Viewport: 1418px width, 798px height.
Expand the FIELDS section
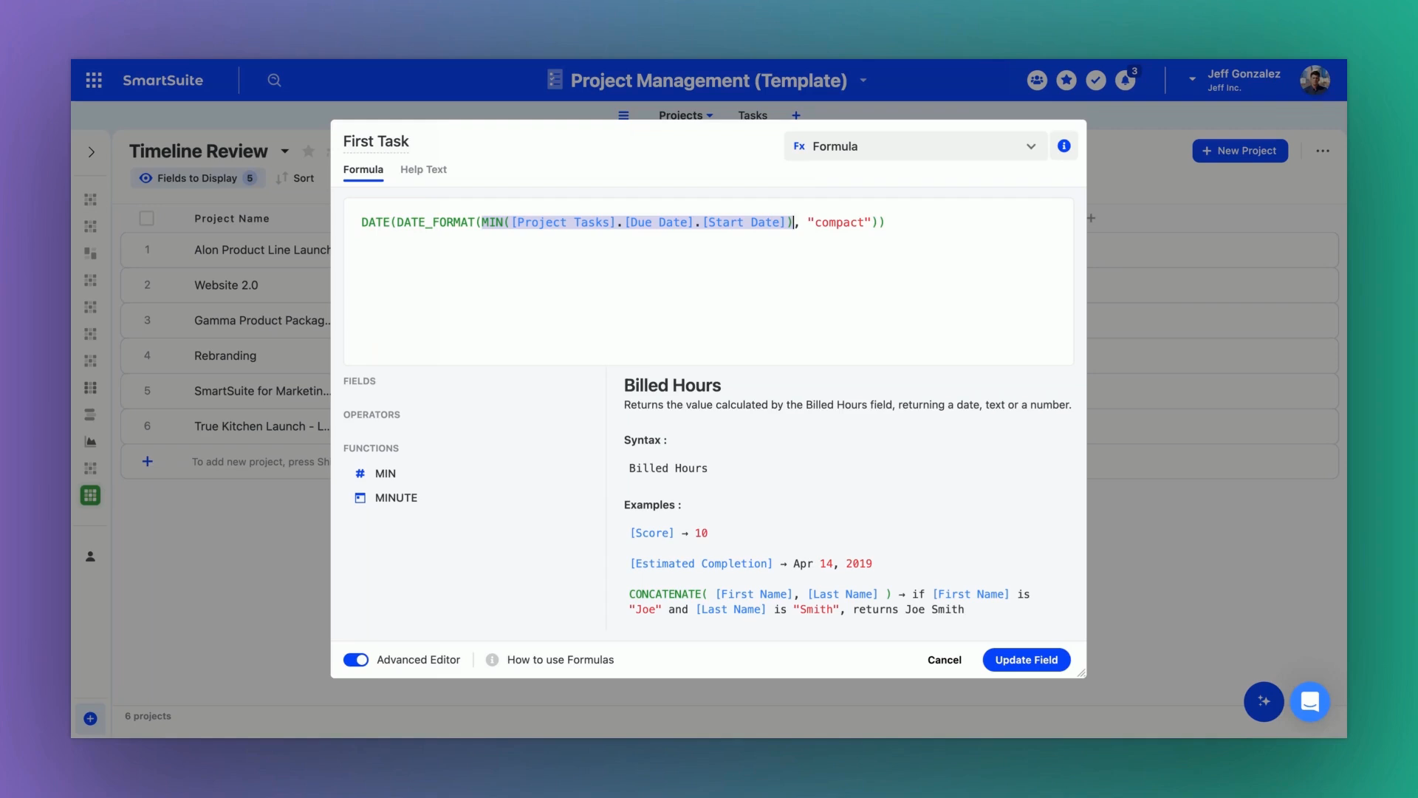pyautogui.click(x=359, y=381)
